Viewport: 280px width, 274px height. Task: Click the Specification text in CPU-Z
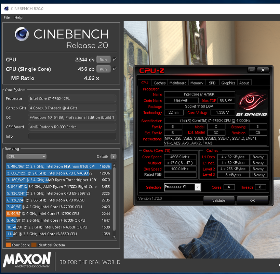click(x=215, y=121)
